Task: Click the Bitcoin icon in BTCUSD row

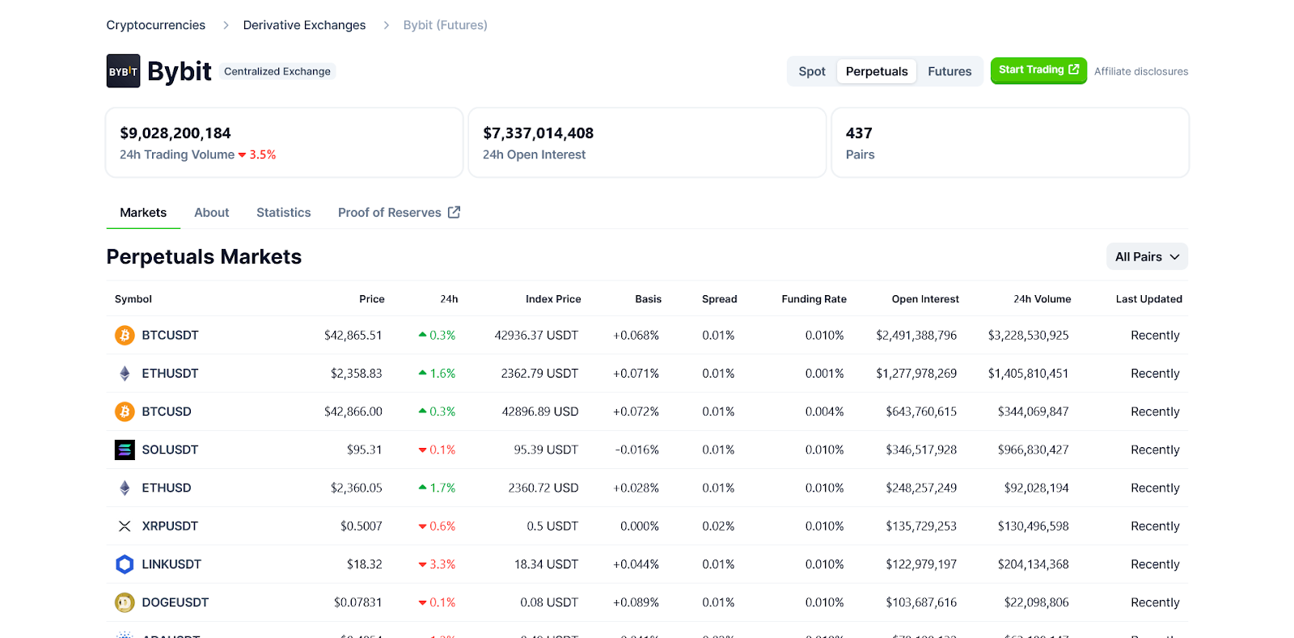Action: click(125, 412)
